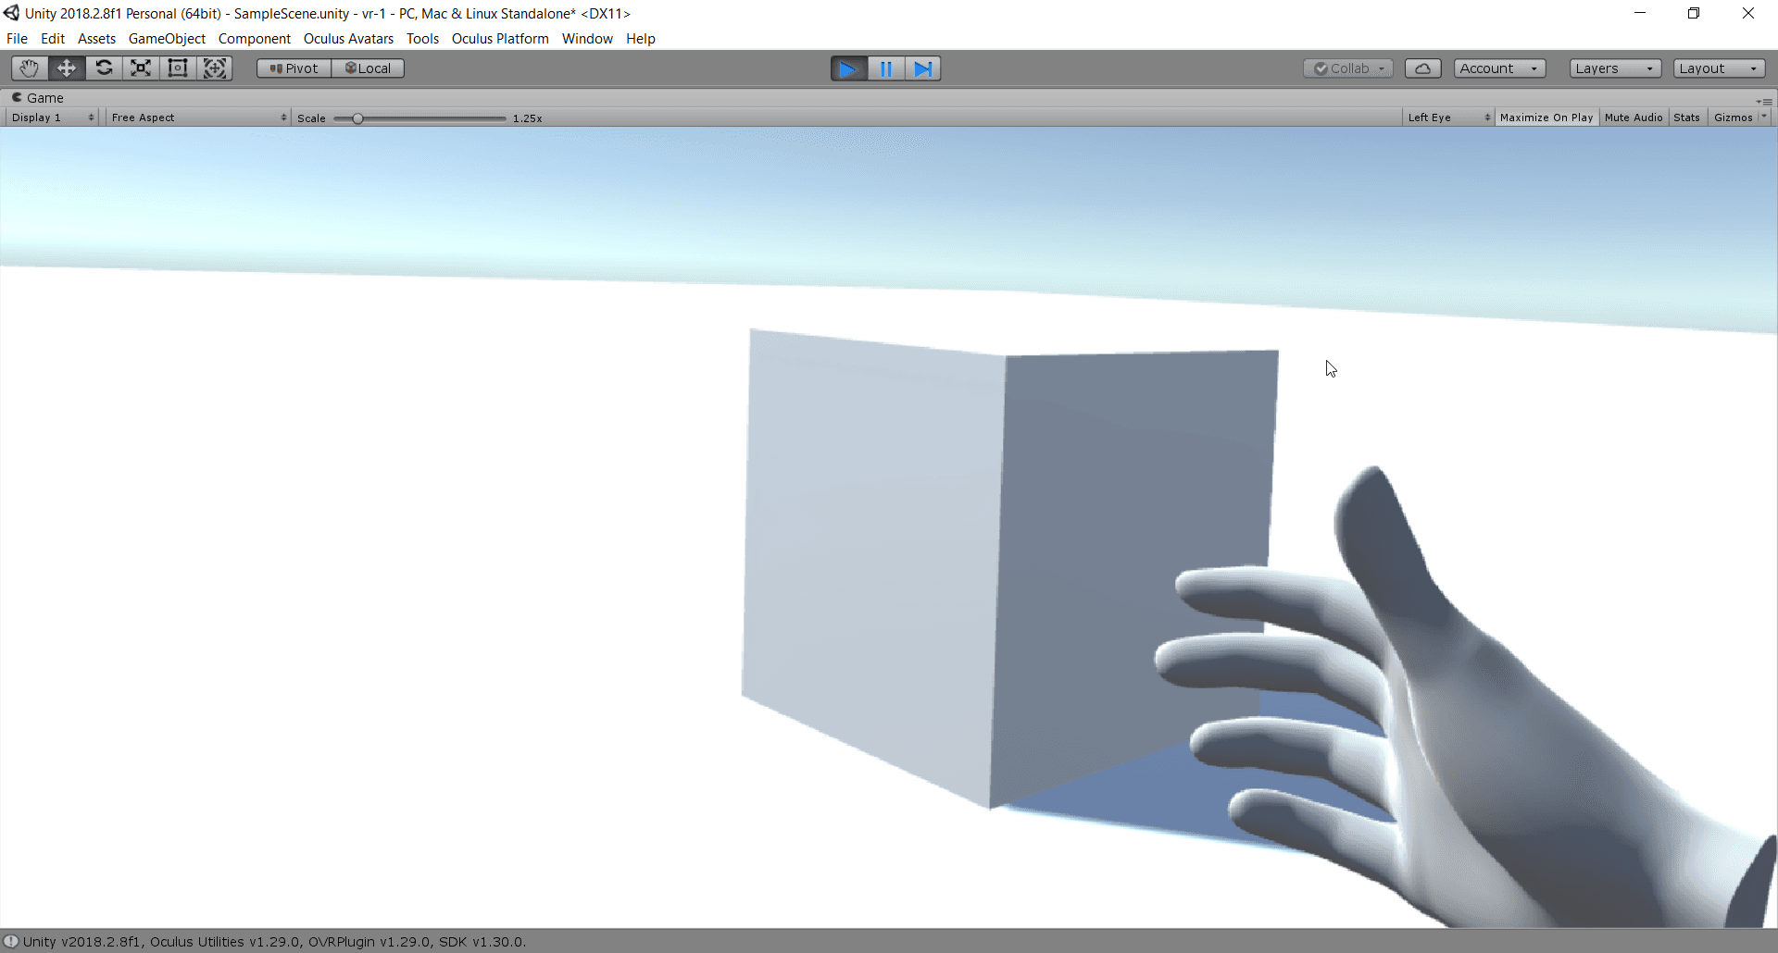Open the Display 1 dropdown
The height and width of the screenshot is (953, 1778).
(53, 118)
